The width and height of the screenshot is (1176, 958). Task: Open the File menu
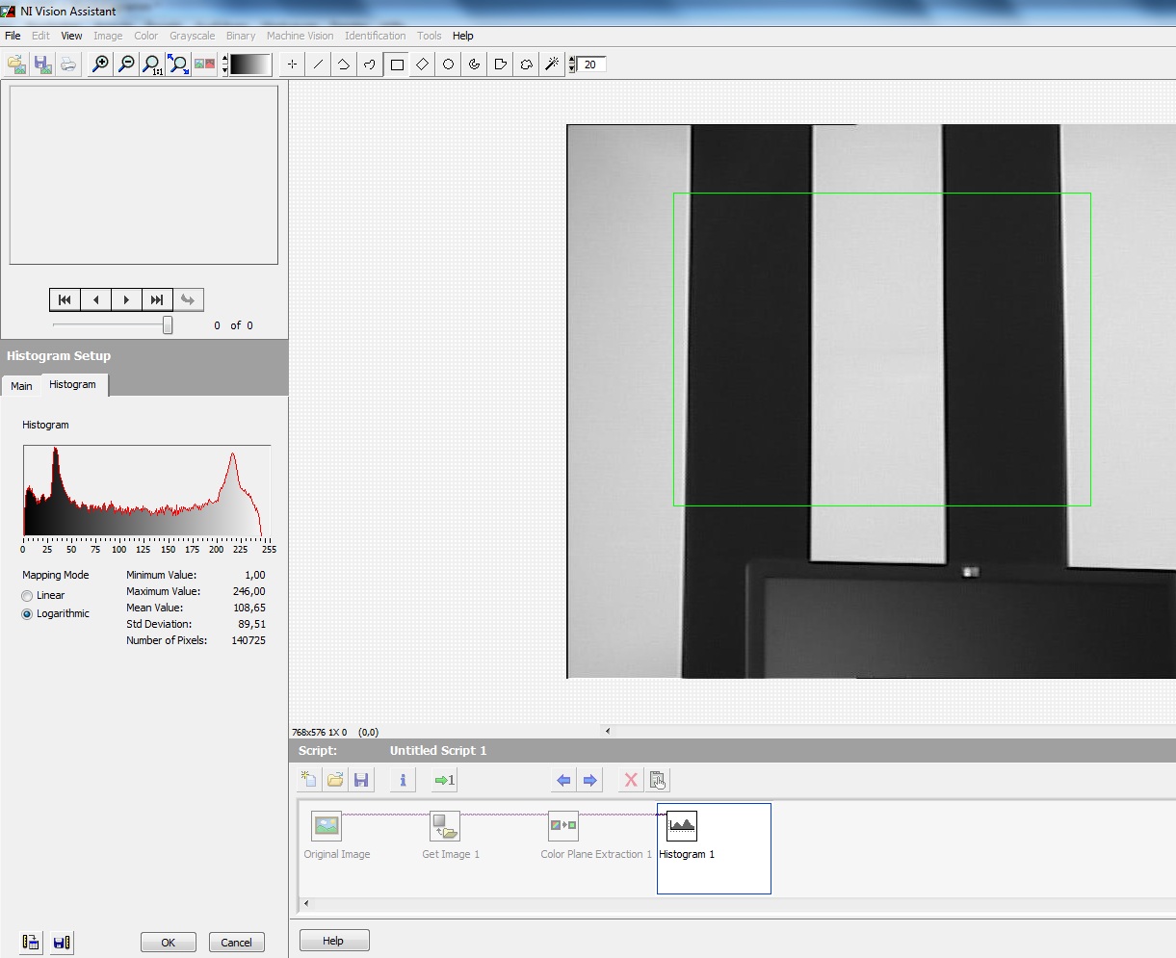click(13, 36)
